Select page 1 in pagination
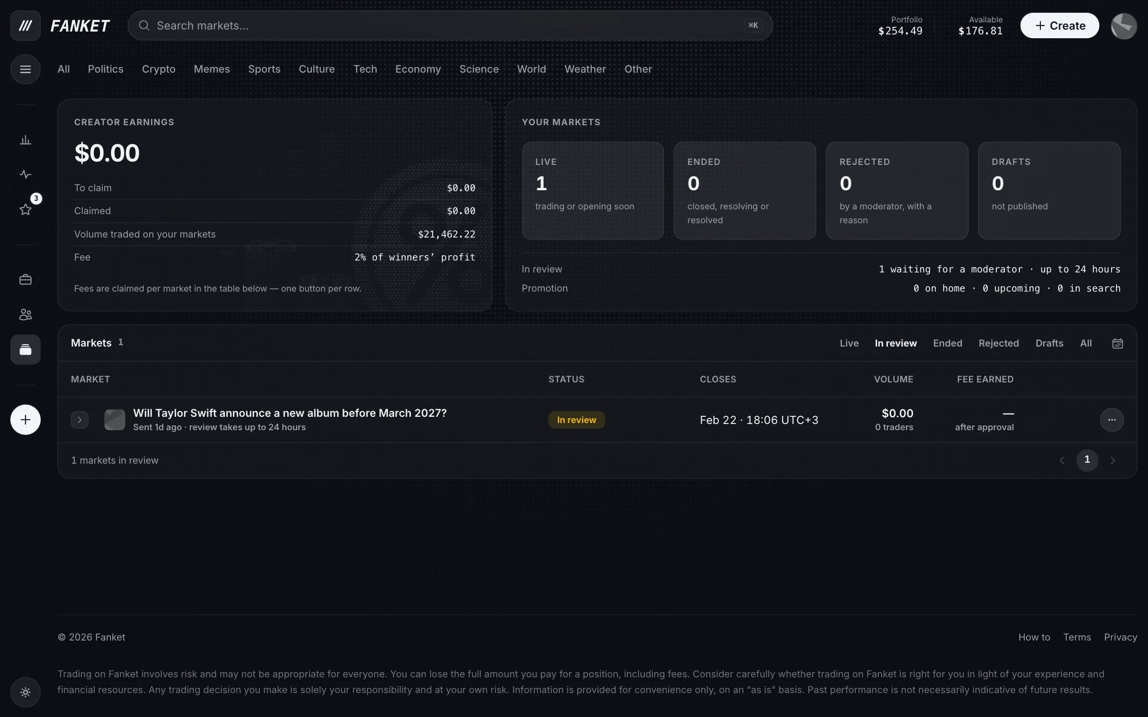 (1087, 460)
